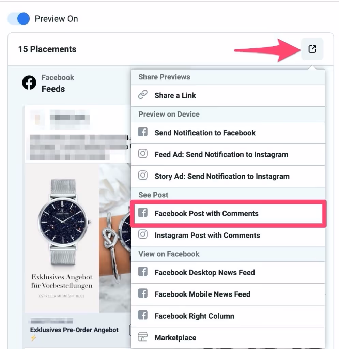This screenshot has height=349, width=339.
Task: Click Facebook icon beside Send Notification to Facebook
Action: click(x=143, y=132)
